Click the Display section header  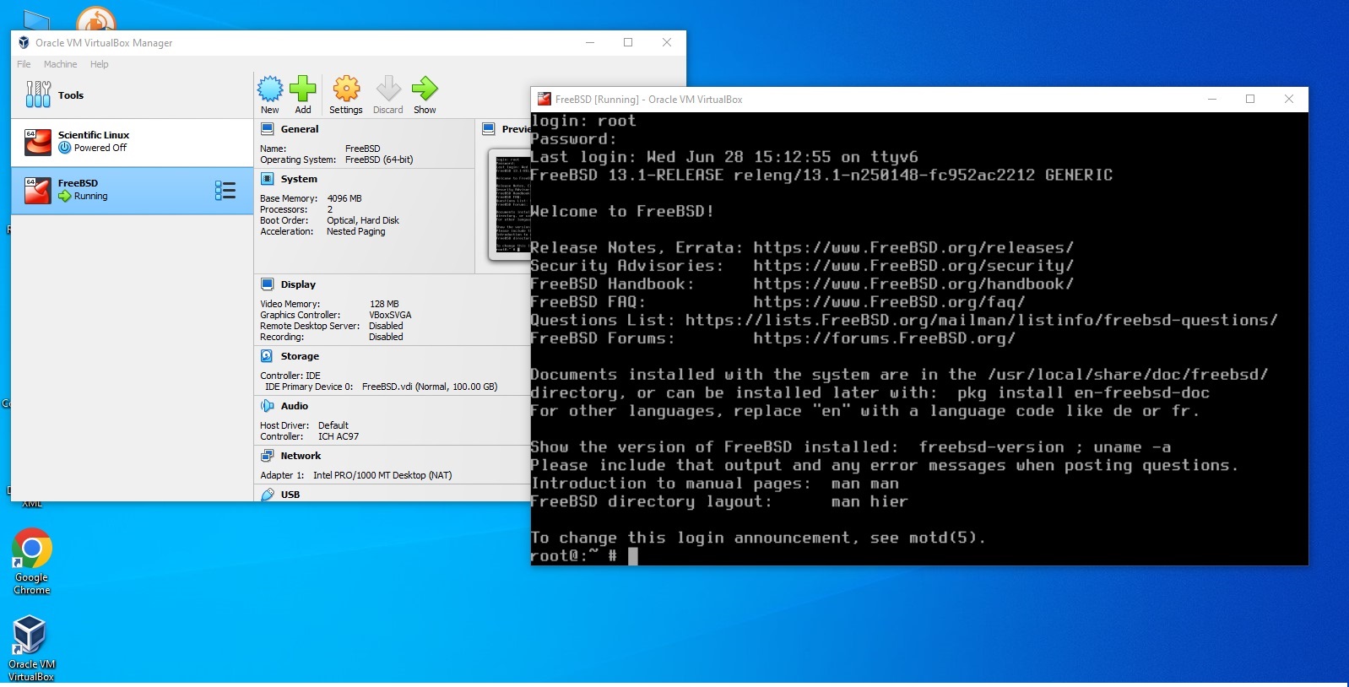coord(298,284)
